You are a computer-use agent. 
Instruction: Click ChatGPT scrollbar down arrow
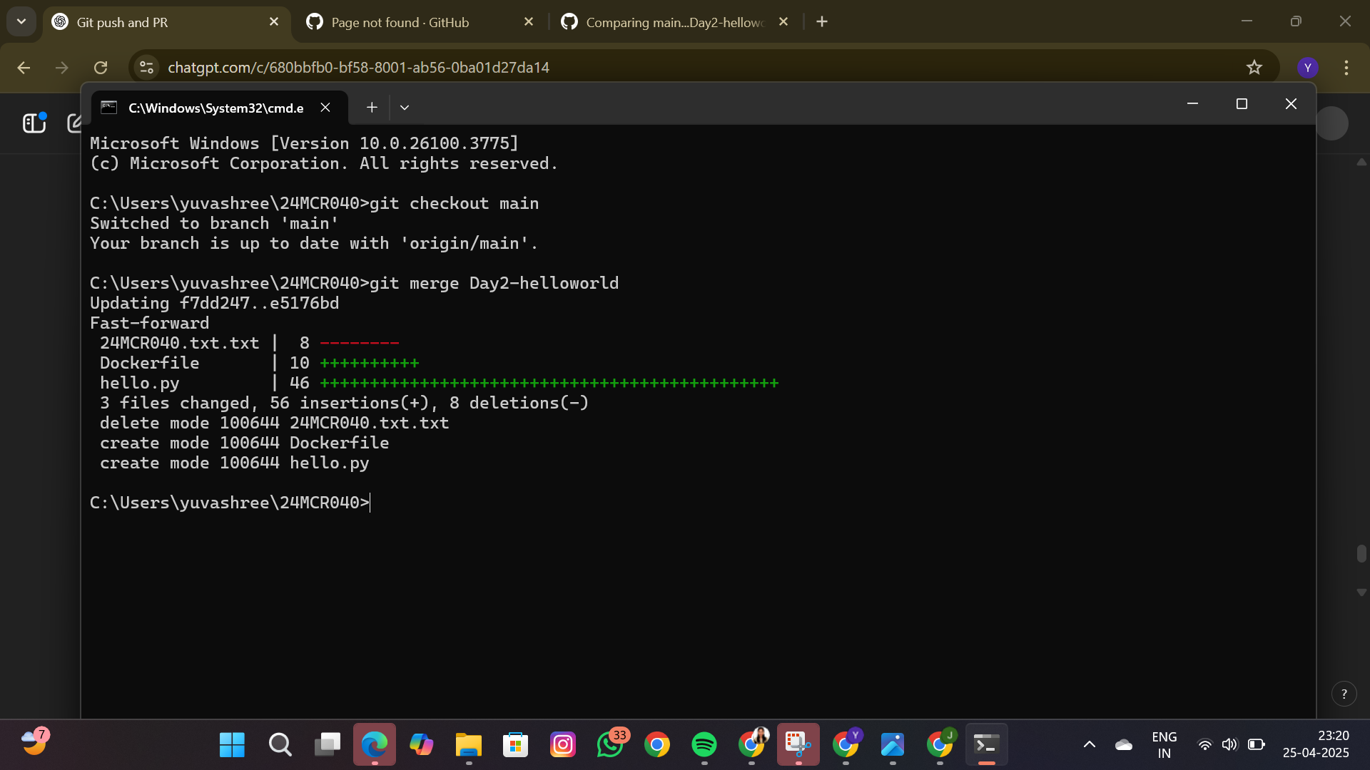(x=1361, y=592)
